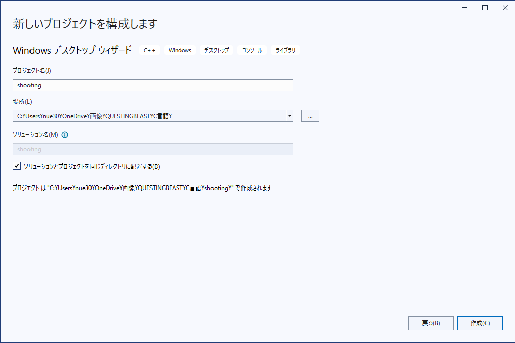Click the Windows デスクトップ ウィザード title text

(x=71, y=50)
